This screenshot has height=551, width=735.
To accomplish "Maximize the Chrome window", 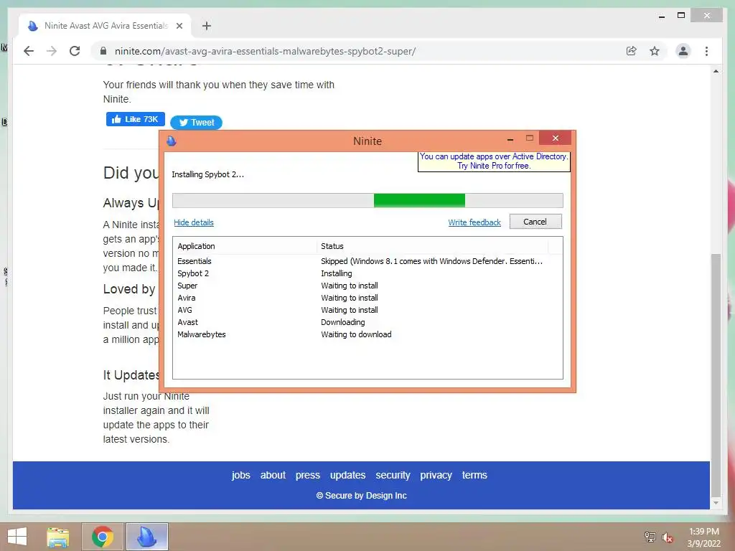I will click(x=681, y=16).
